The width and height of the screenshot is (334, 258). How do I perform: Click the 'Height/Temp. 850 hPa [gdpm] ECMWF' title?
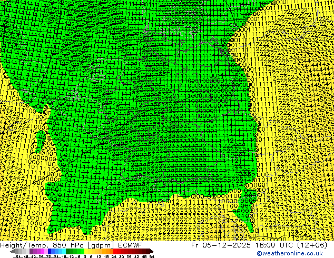[71, 245]
